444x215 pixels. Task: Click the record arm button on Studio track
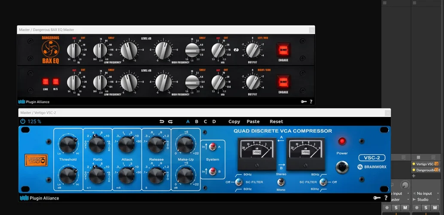pyautogui.click(x=417, y=208)
